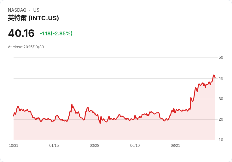Image resolution: width=232 pixels, height=162 pixels.
Task: Click the dot separator between NASDAQ and US
Action: coord(30,10)
